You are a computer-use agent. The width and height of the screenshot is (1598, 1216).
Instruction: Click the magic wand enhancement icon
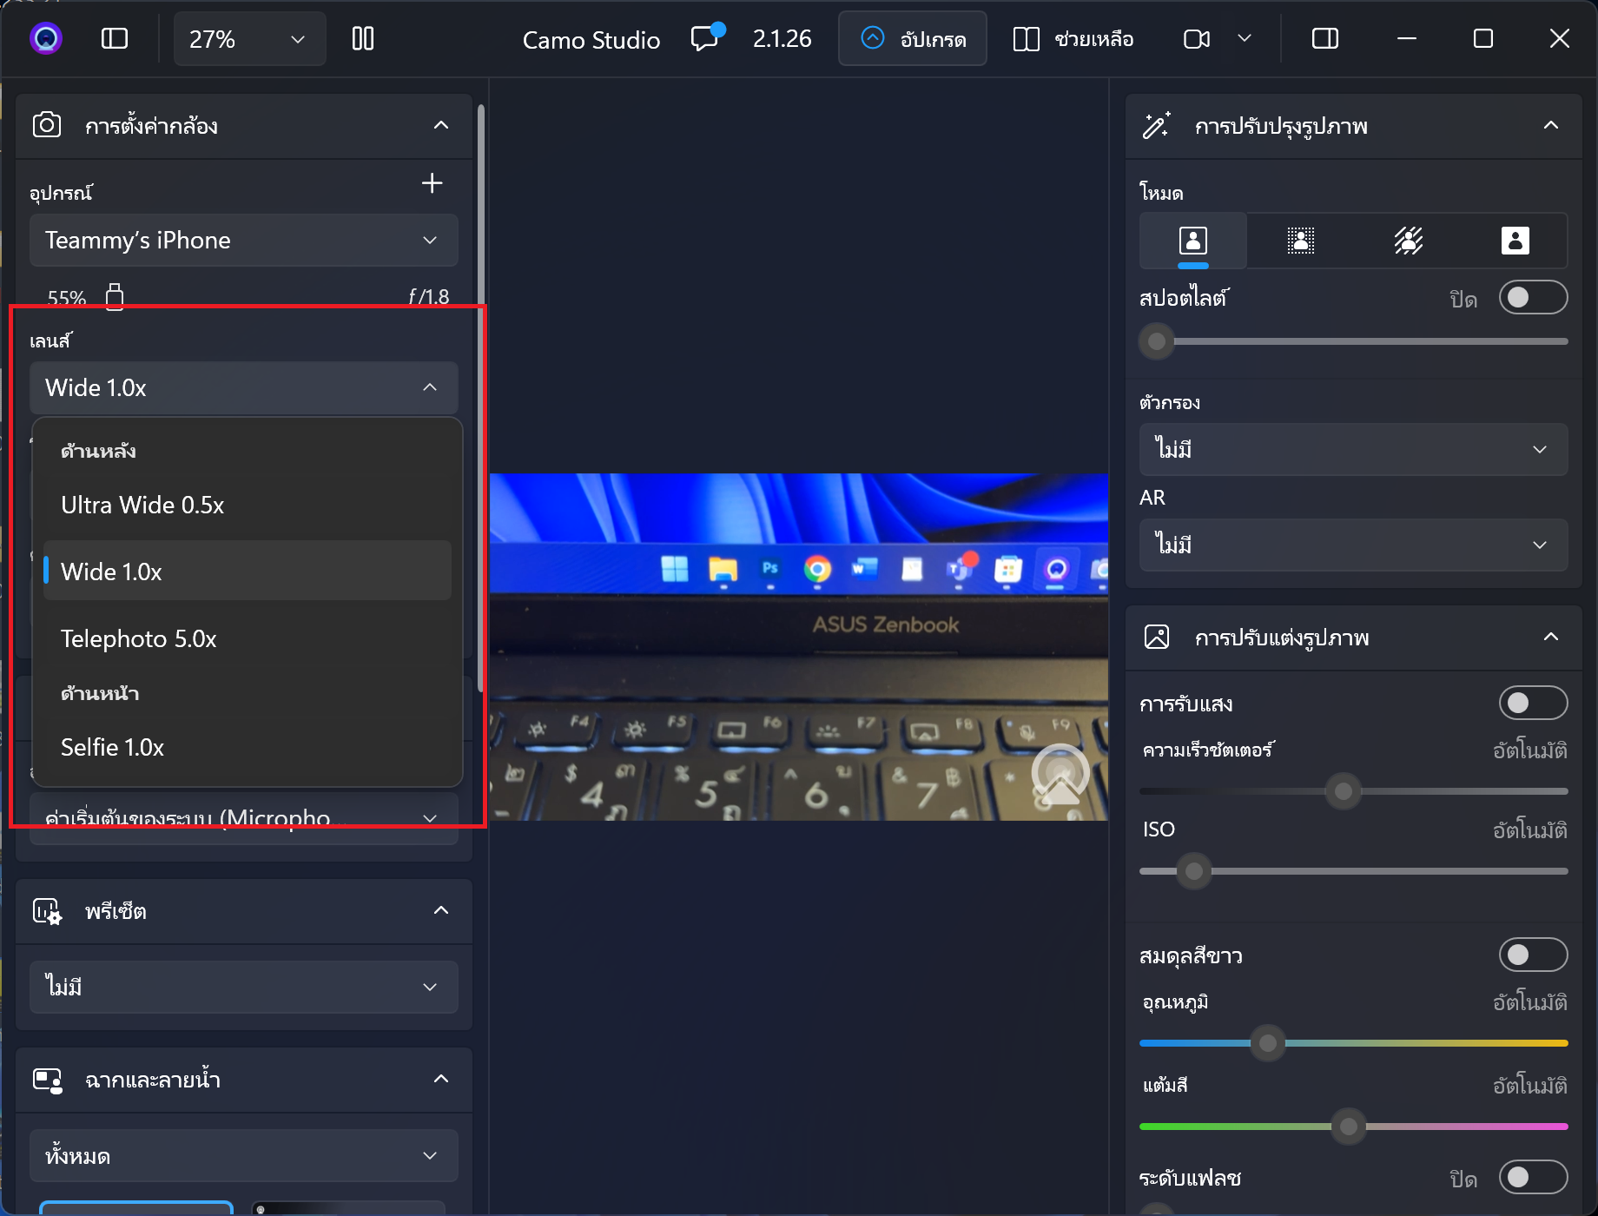point(1156,125)
